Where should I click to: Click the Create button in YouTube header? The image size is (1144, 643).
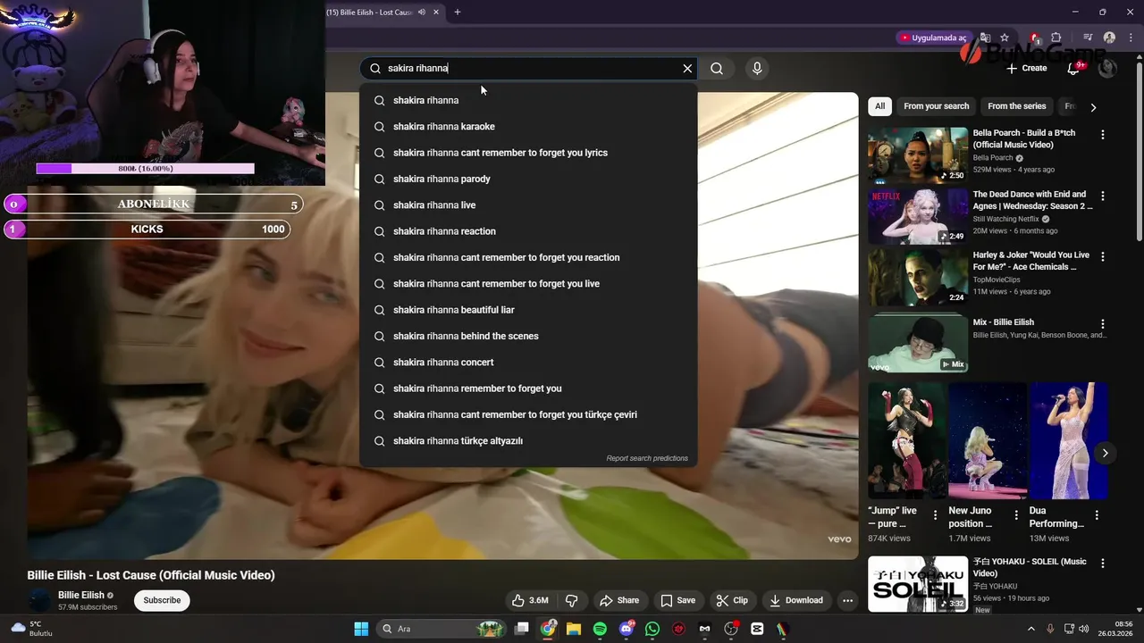click(x=1026, y=68)
